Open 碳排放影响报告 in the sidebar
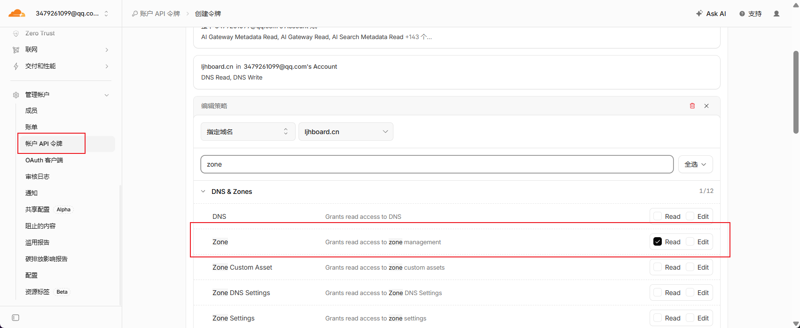The image size is (800, 328). 47,259
